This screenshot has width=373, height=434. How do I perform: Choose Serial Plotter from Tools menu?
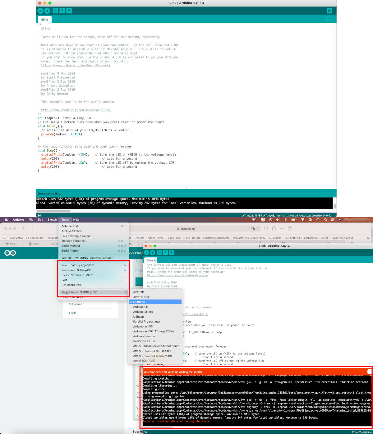click(94, 250)
